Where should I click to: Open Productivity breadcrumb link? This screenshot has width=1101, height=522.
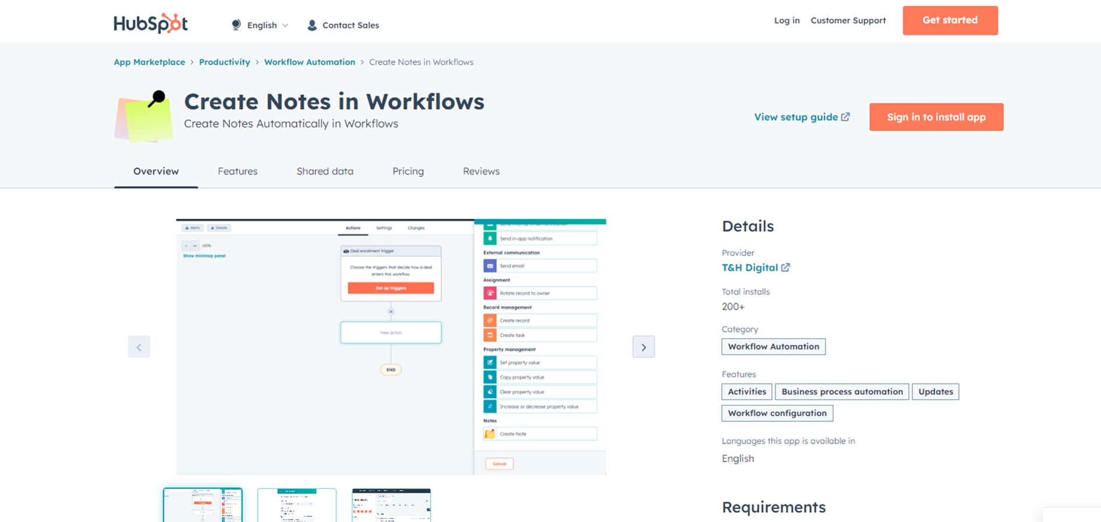(224, 62)
